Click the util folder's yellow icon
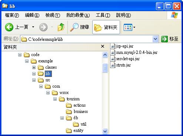 click(x=76, y=124)
